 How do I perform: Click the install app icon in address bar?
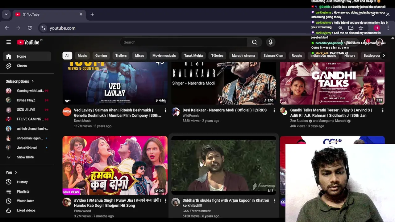pos(351,28)
